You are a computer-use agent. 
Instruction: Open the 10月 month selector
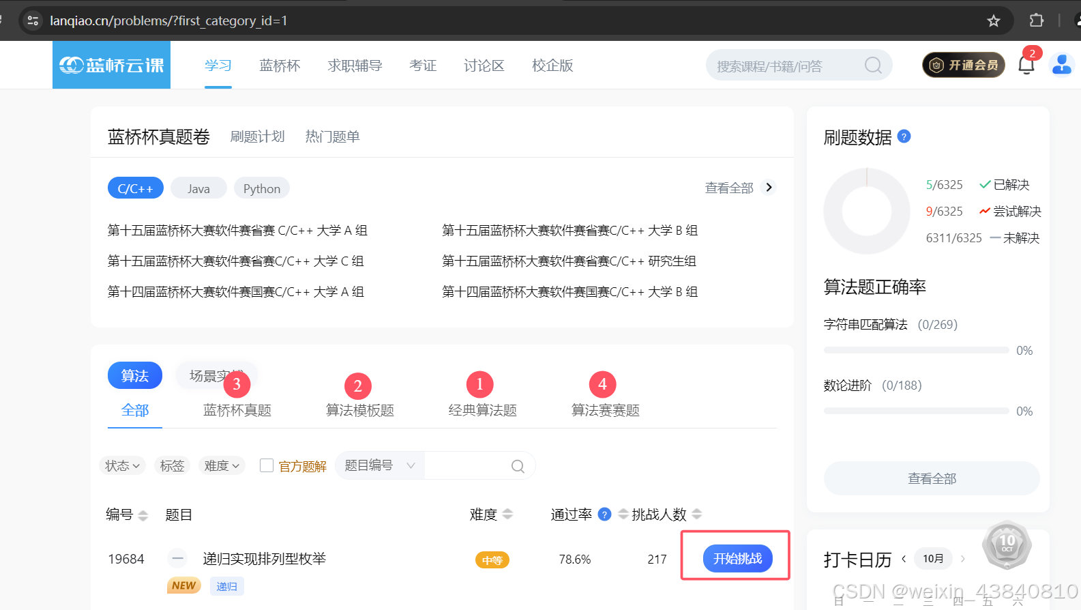933,559
